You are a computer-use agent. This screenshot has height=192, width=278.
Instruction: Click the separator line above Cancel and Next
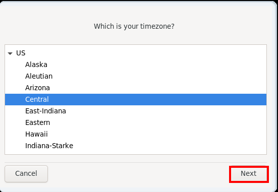[136, 162]
